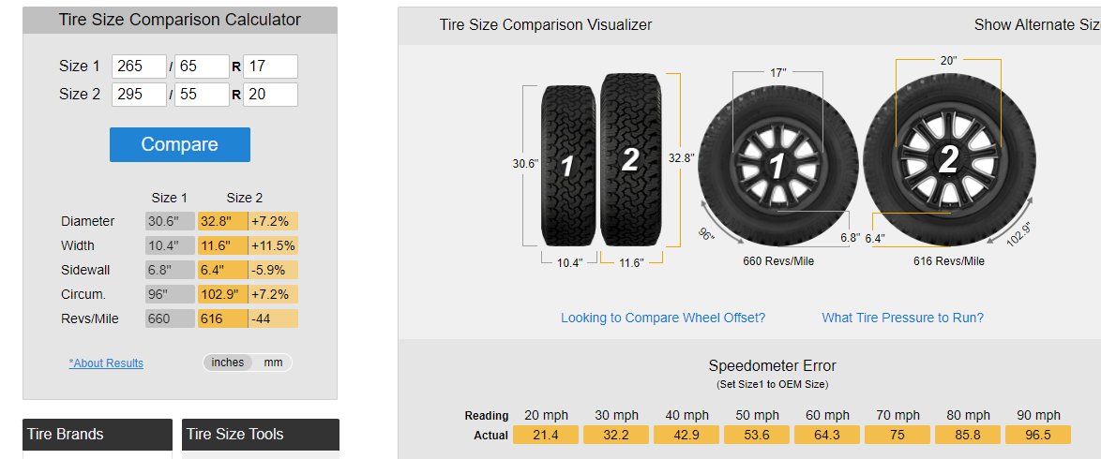Focus Size 1 width field 265

coord(139,66)
